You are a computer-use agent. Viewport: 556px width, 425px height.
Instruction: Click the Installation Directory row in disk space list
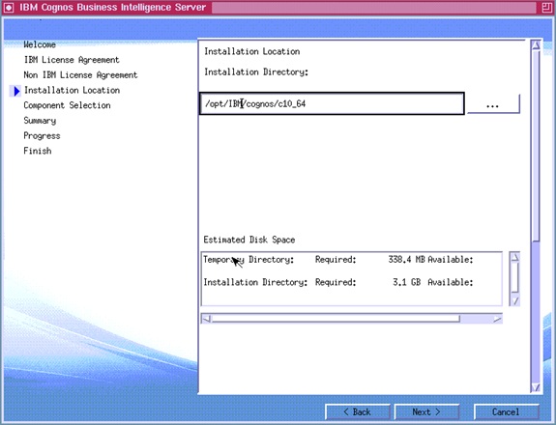pos(255,282)
